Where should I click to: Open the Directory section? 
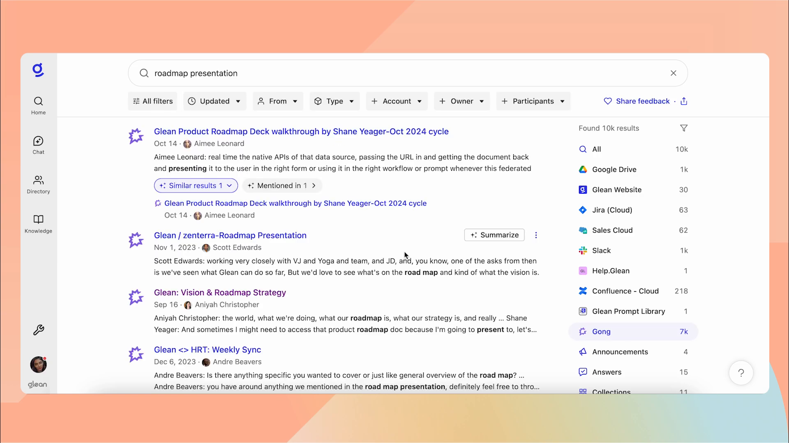tap(38, 184)
